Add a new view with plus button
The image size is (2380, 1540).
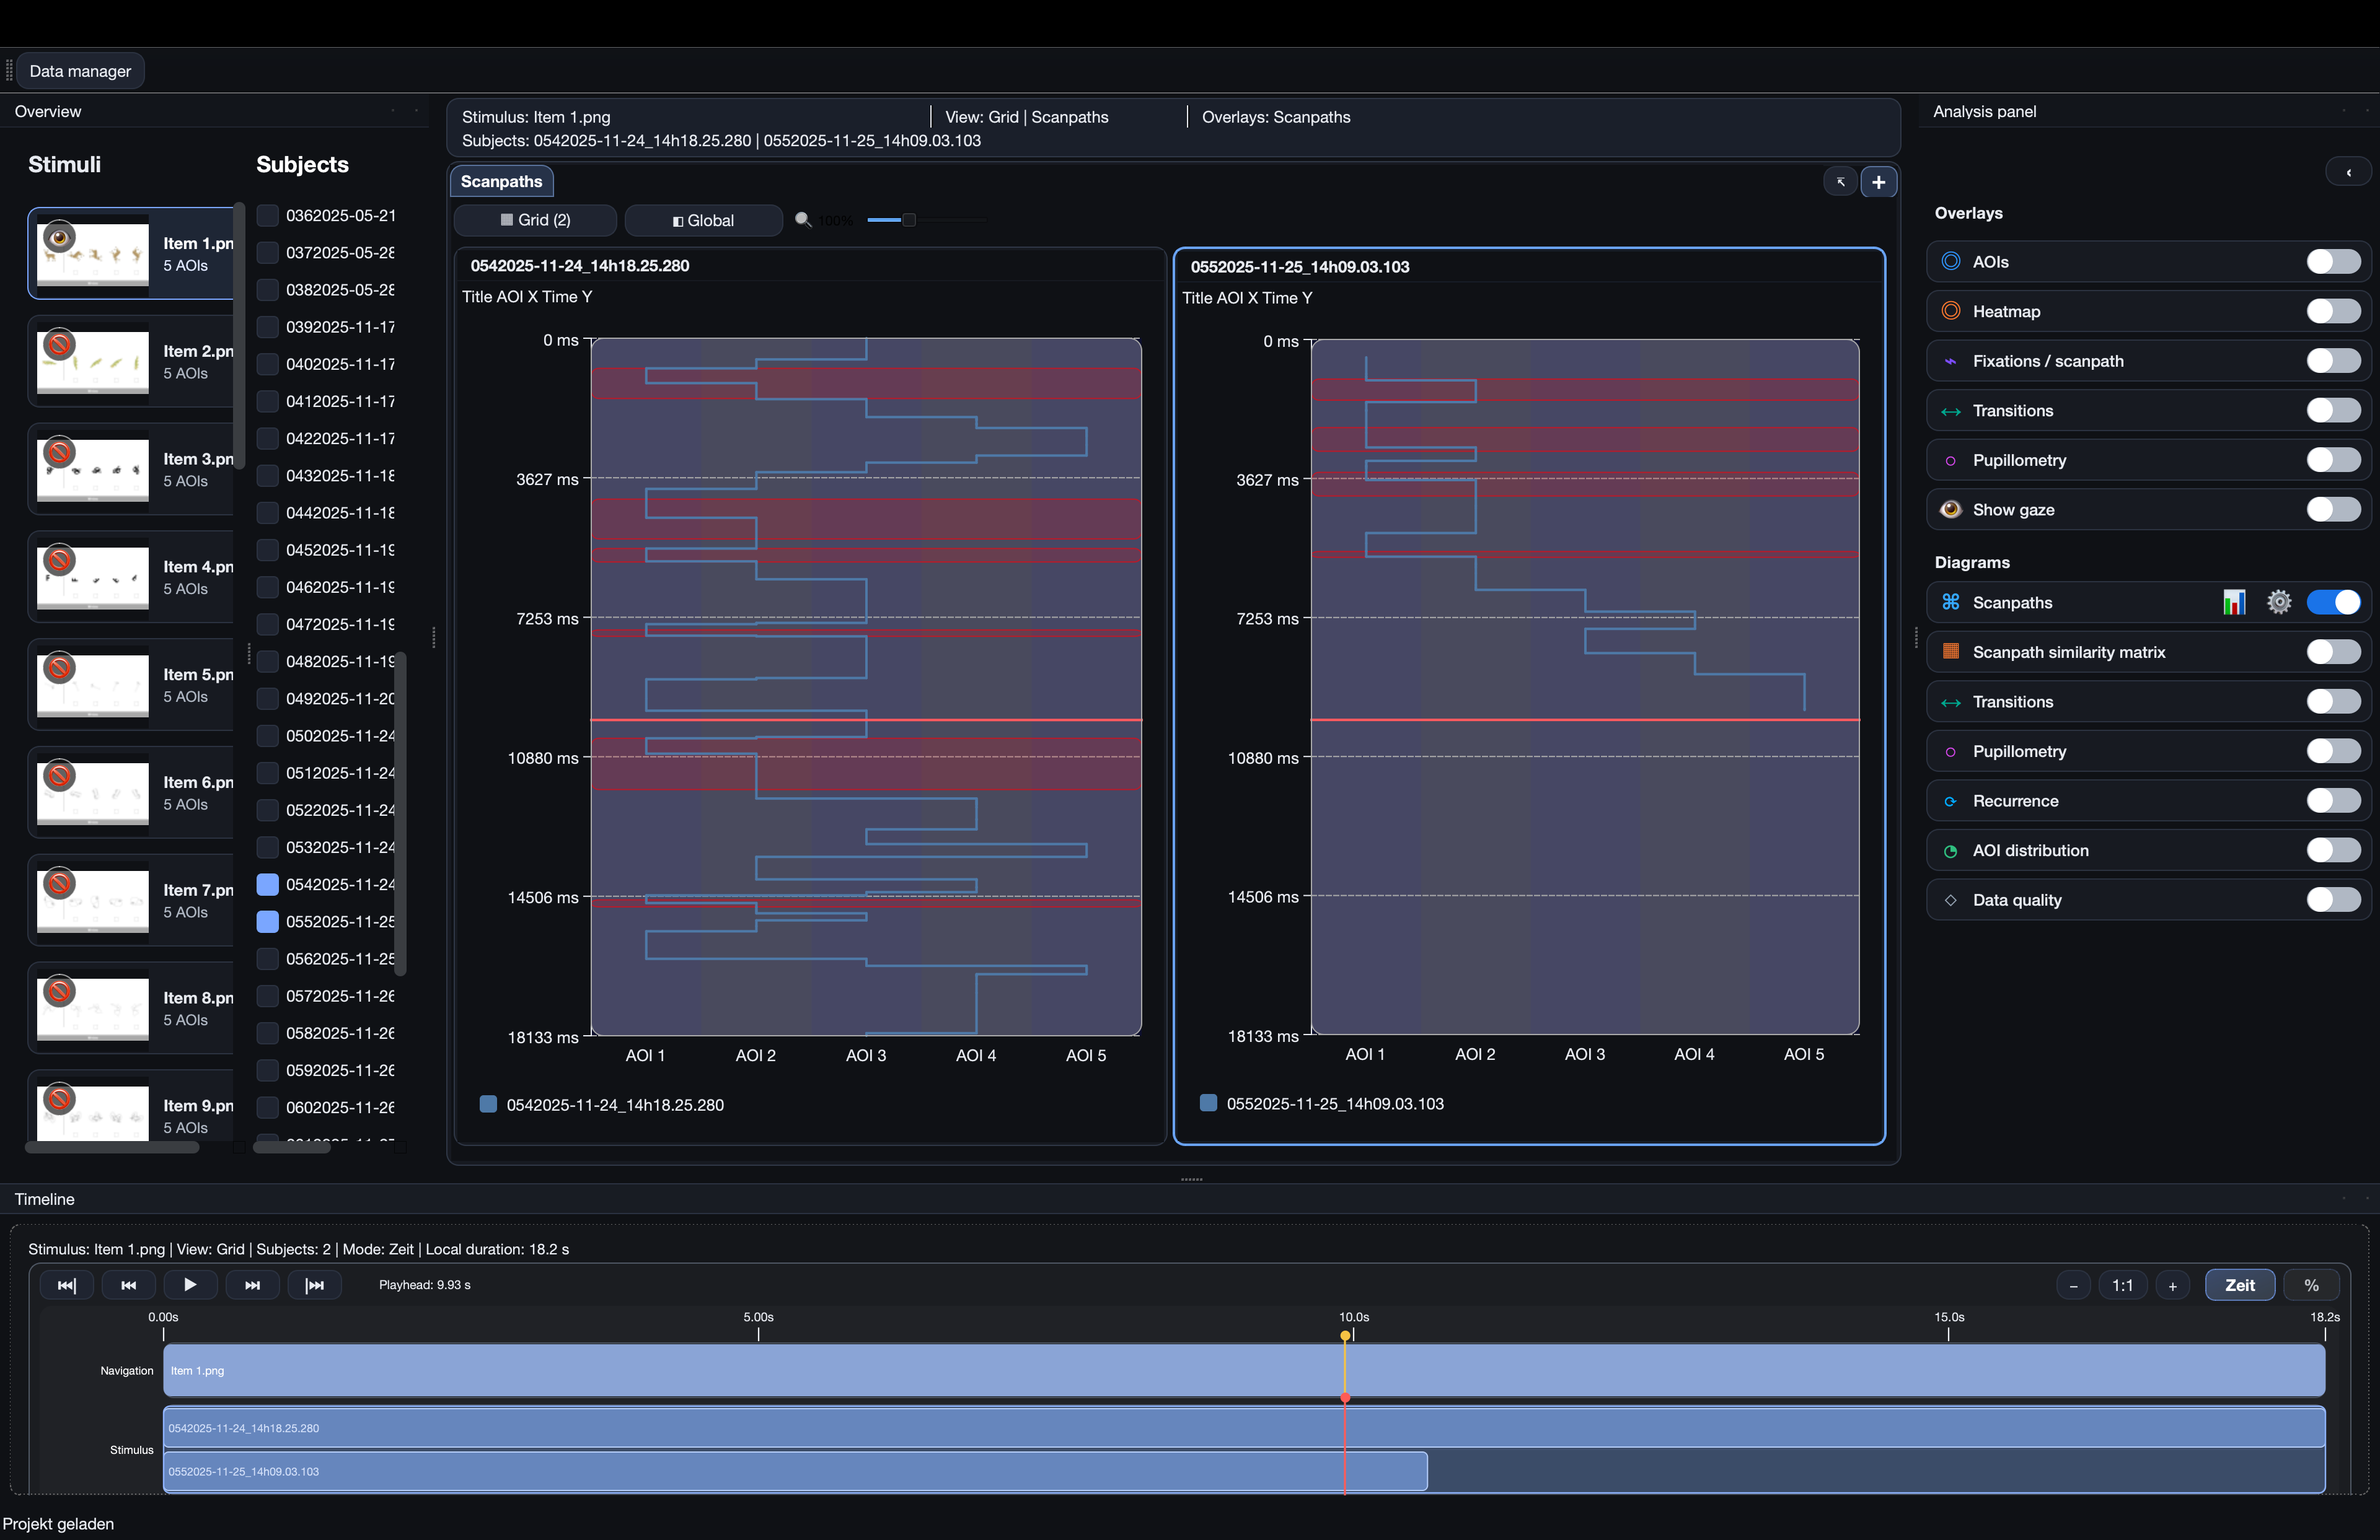click(1878, 182)
